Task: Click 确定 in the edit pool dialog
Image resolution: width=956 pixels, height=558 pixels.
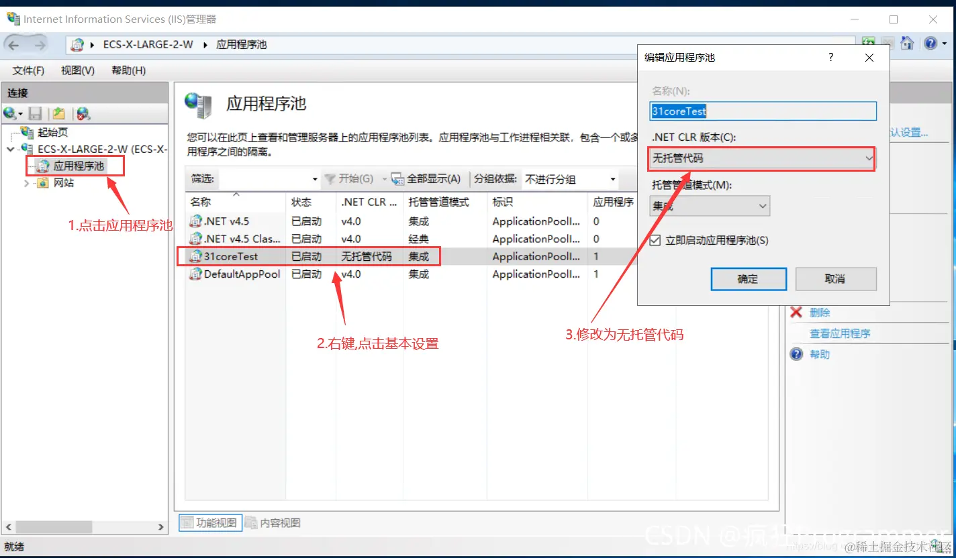Action: (748, 279)
